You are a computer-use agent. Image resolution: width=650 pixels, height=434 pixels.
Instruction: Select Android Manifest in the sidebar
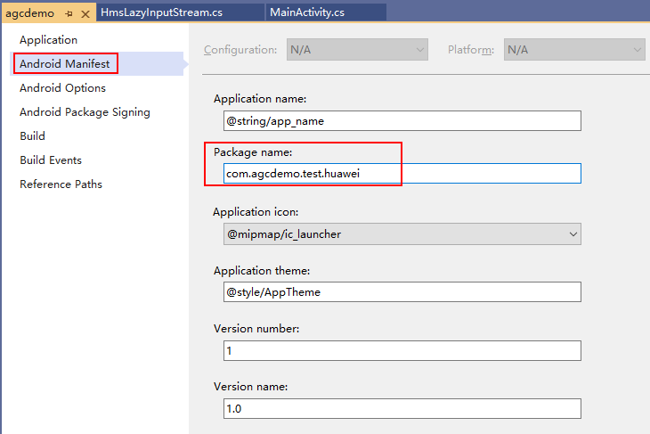[x=64, y=64]
